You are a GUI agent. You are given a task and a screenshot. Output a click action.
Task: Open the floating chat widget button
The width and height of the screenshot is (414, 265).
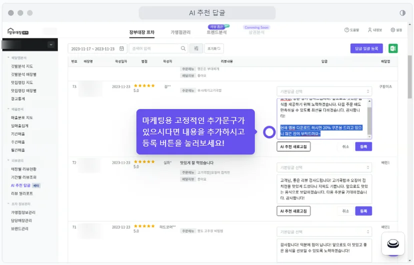tap(393, 243)
